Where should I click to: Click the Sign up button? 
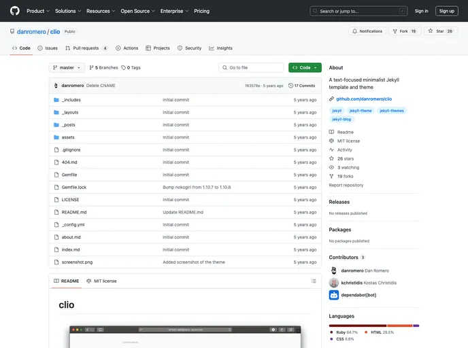(446, 11)
